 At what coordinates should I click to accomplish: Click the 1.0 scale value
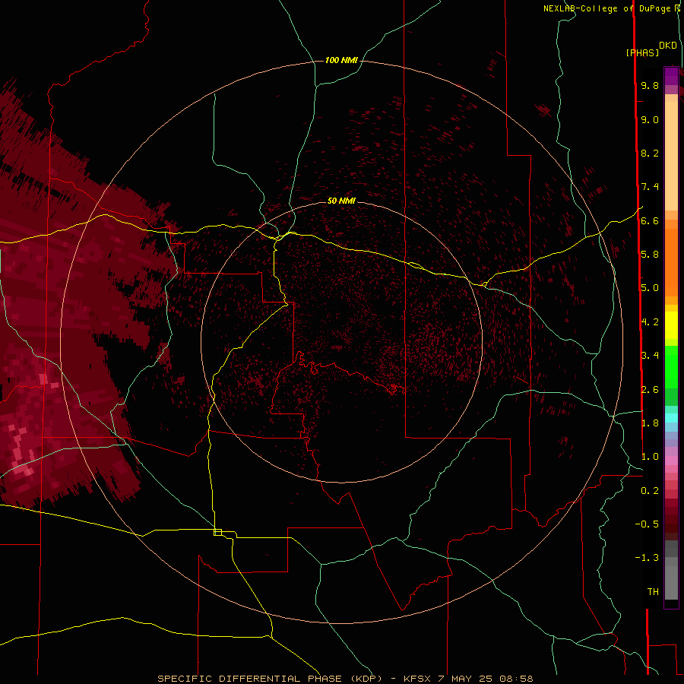click(650, 457)
